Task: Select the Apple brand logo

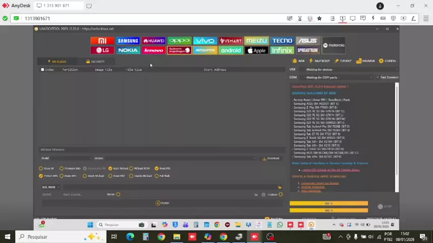Action: tap(257, 51)
